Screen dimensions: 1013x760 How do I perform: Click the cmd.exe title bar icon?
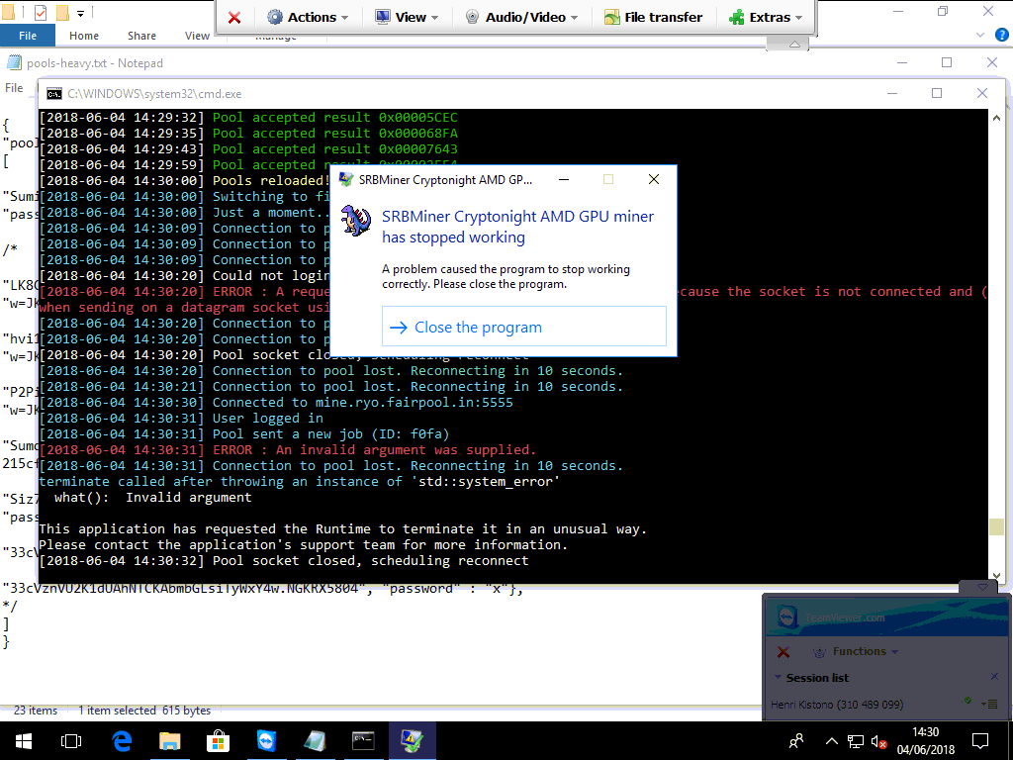point(54,94)
